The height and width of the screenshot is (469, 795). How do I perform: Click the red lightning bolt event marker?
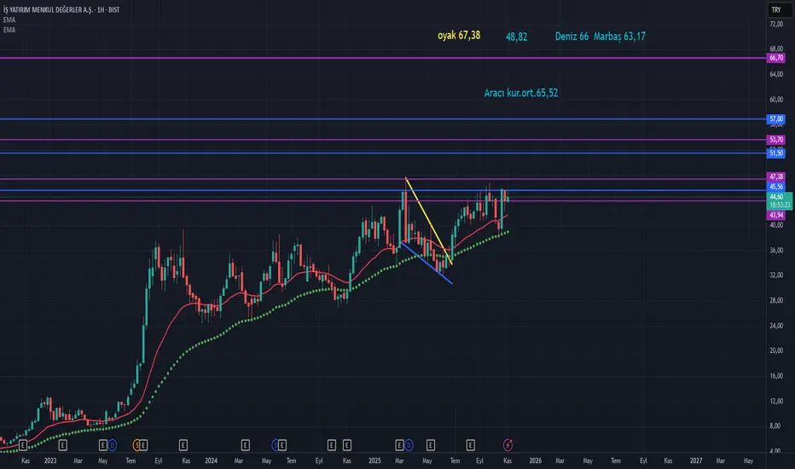click(x=508, y=444)
